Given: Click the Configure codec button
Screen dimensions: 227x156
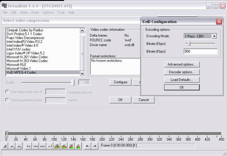Looking at the screenshot, I should 120,82.
